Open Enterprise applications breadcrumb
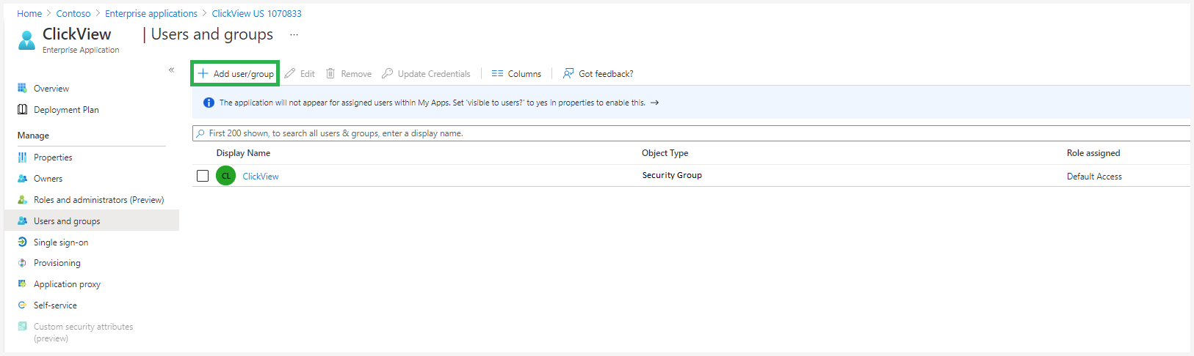The height and width of the screenshot is (356, 1194). (x=151, y=13)
